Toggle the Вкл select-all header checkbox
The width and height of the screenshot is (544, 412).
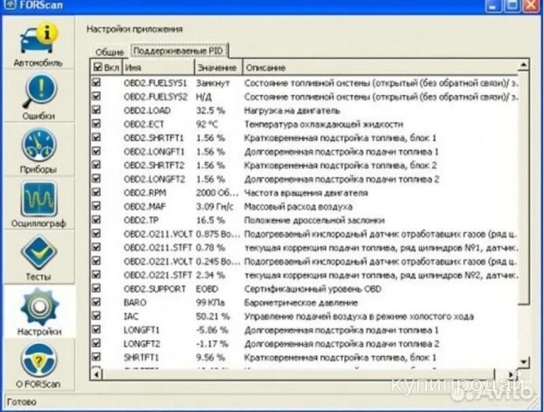98,67
